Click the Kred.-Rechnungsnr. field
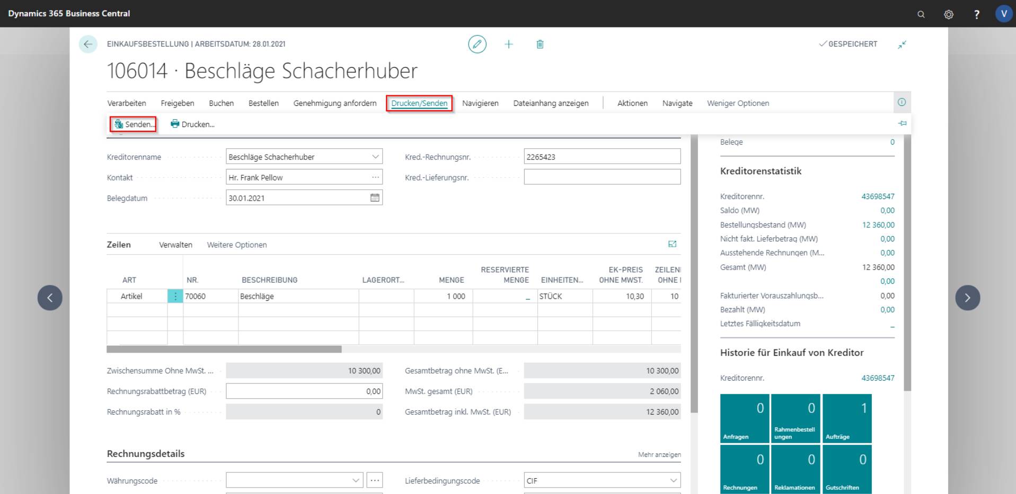Image resolution: width=1016 pixels, height=494 pixels. [x=602, y=157]
